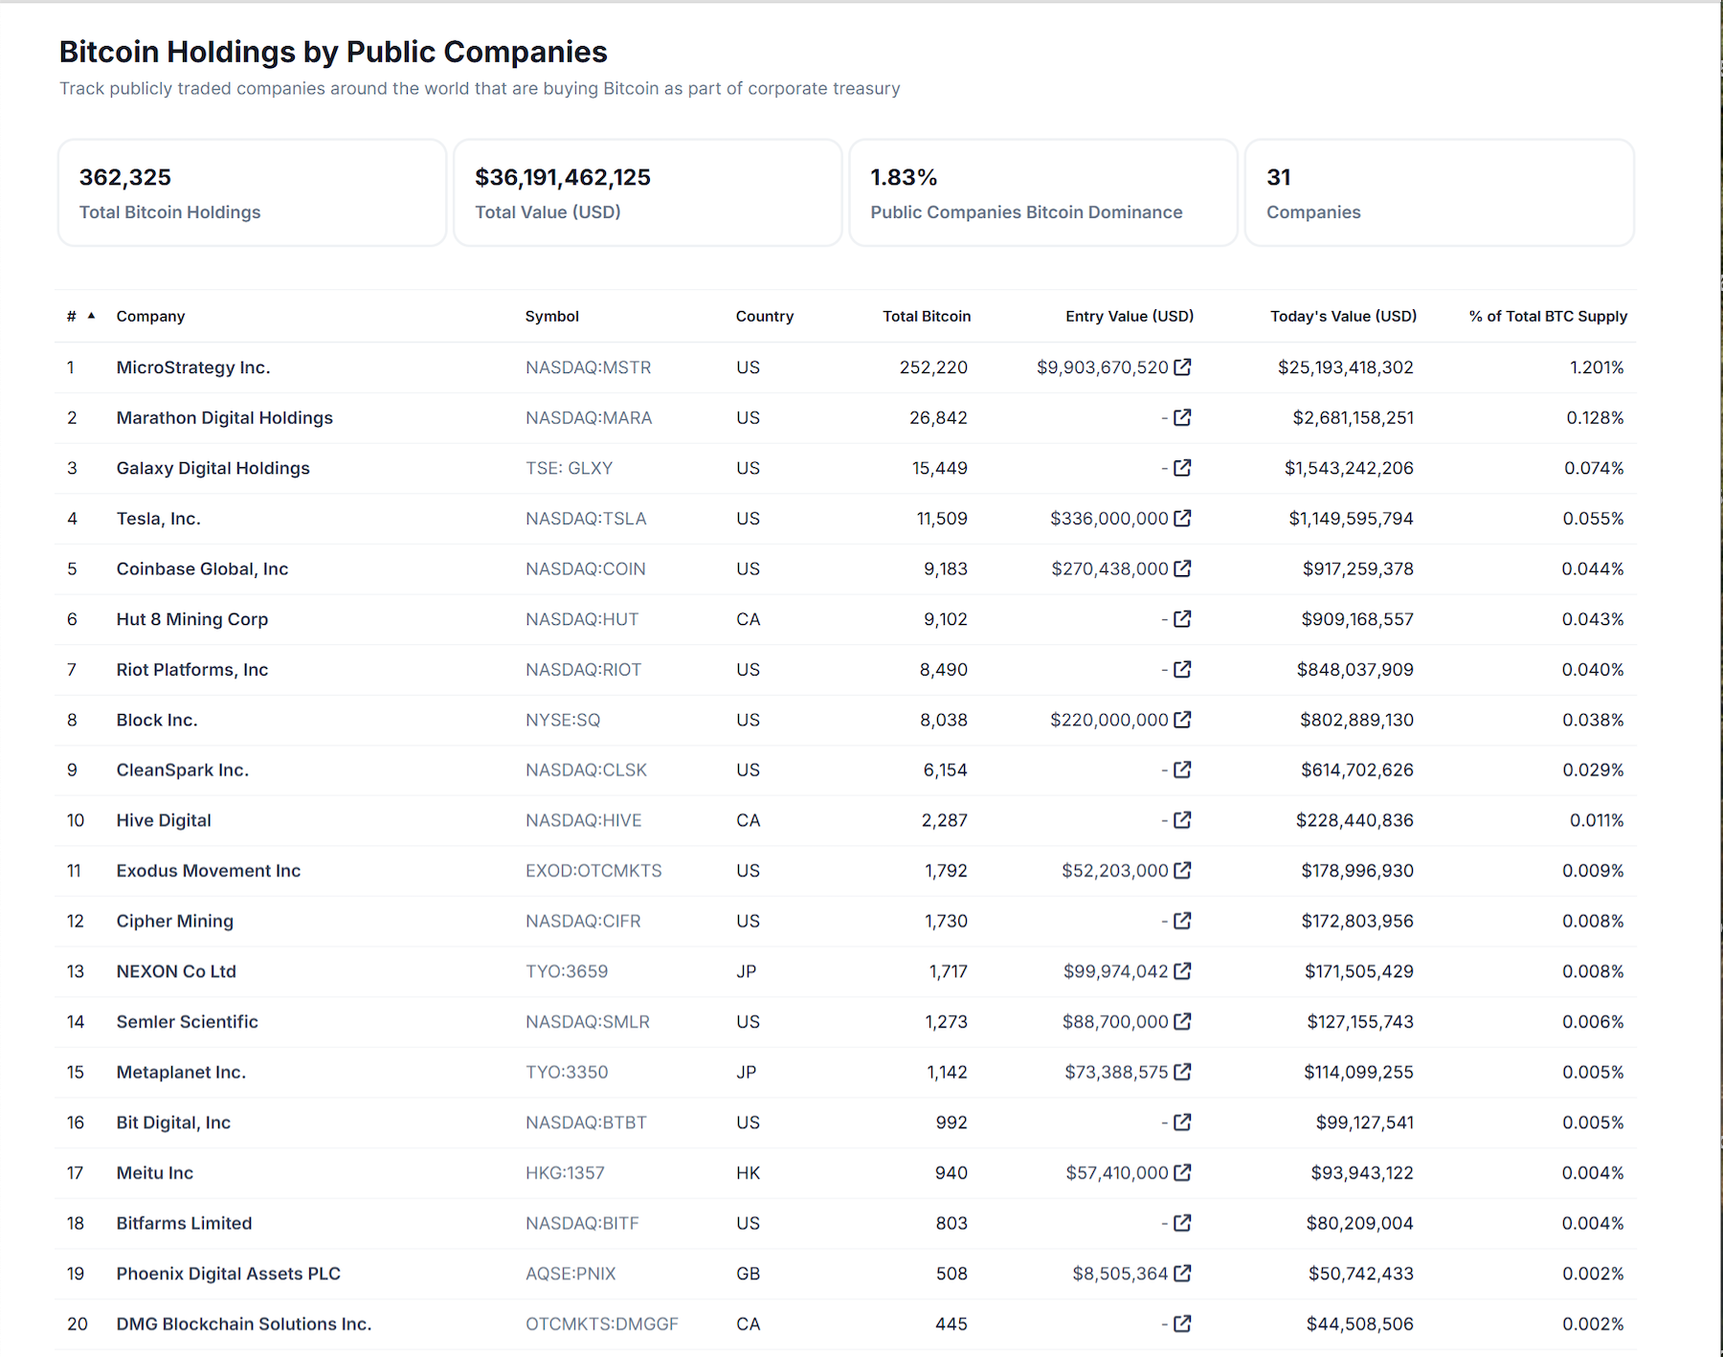Sort by Country column header
Image resolution: width=1723 pixels, height=1357 pixels.
[x=765, y=316]
